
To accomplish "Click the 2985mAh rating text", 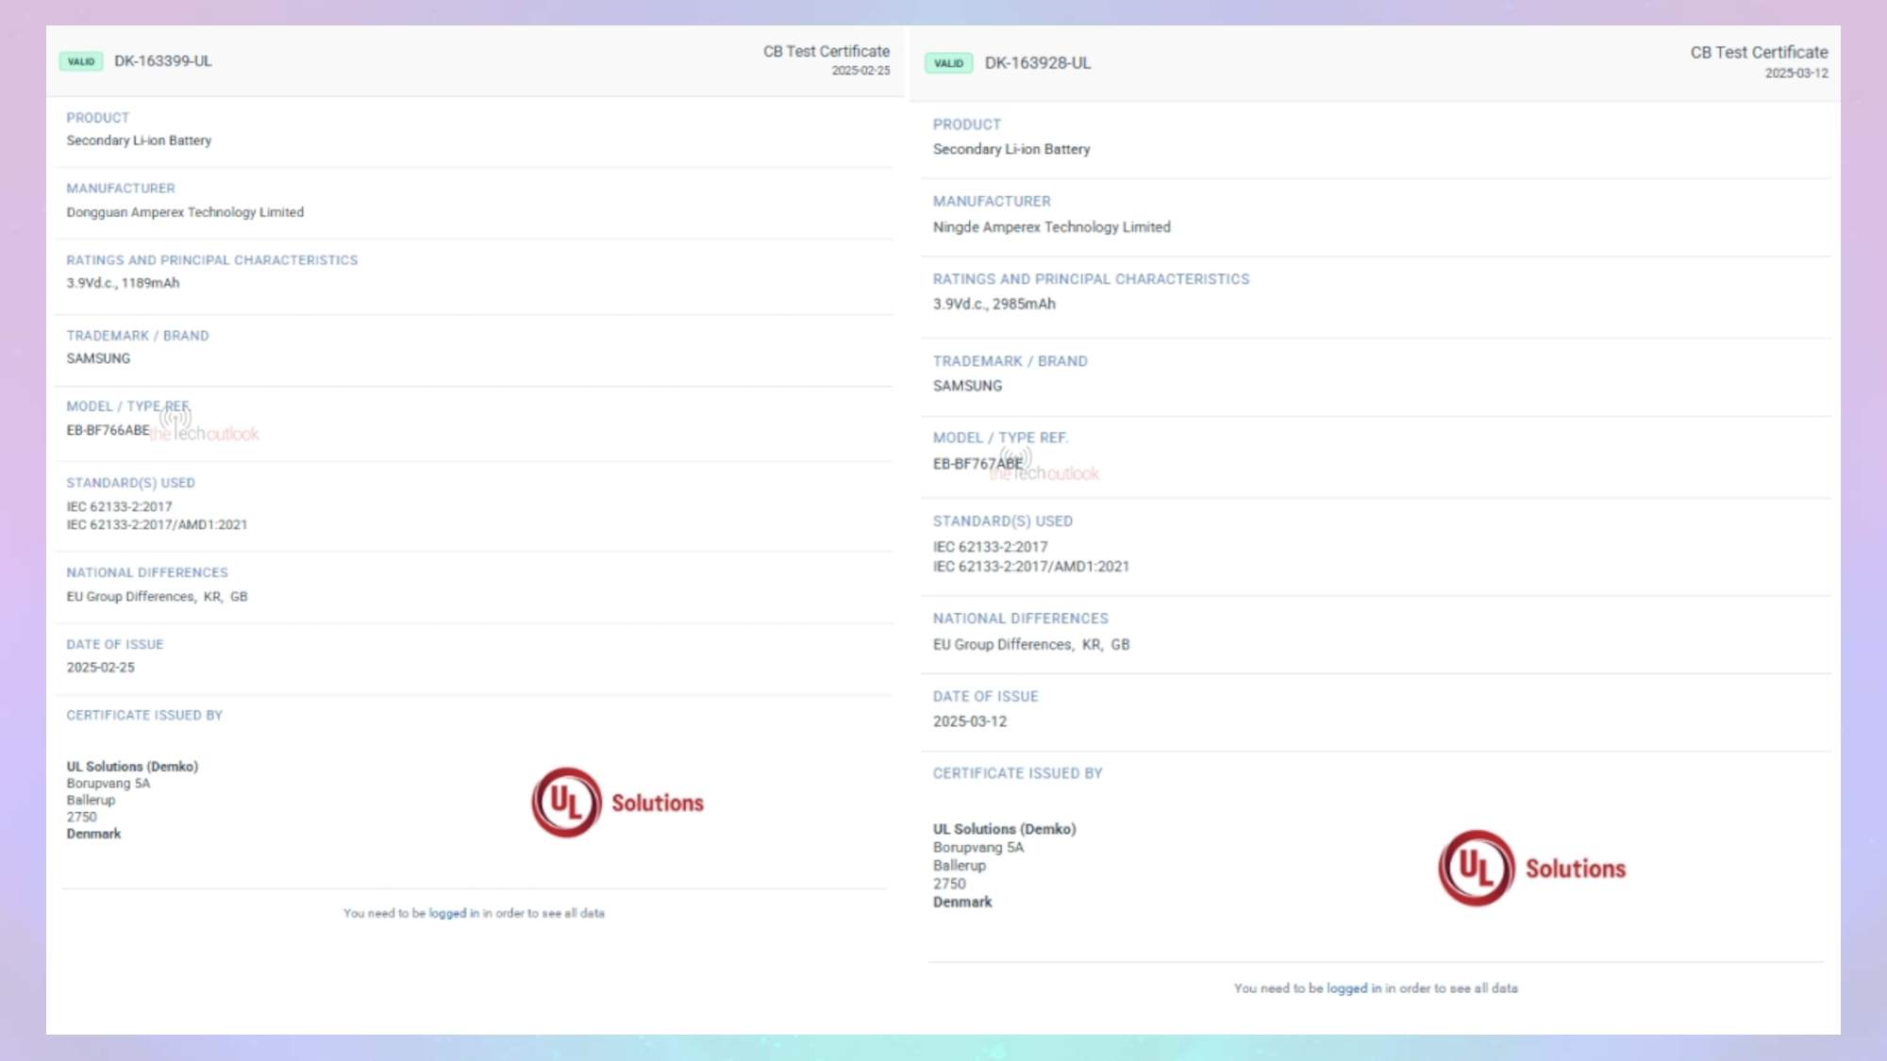I will [x=1024, y=304].
